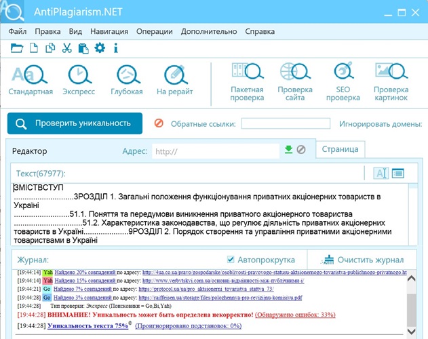Open the Дополнительно menu
The width and height of the screenshot is (428, 339).
tap(209, 31)
